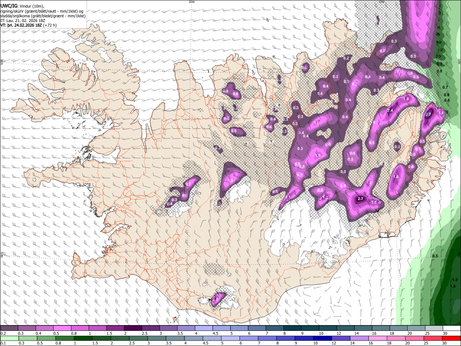
Task: Click the lower legend swatch labeled 25
Action: 433,338
